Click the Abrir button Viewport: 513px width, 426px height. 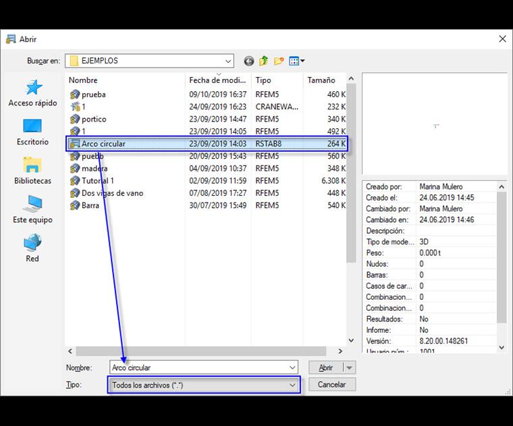pos(326,368)
